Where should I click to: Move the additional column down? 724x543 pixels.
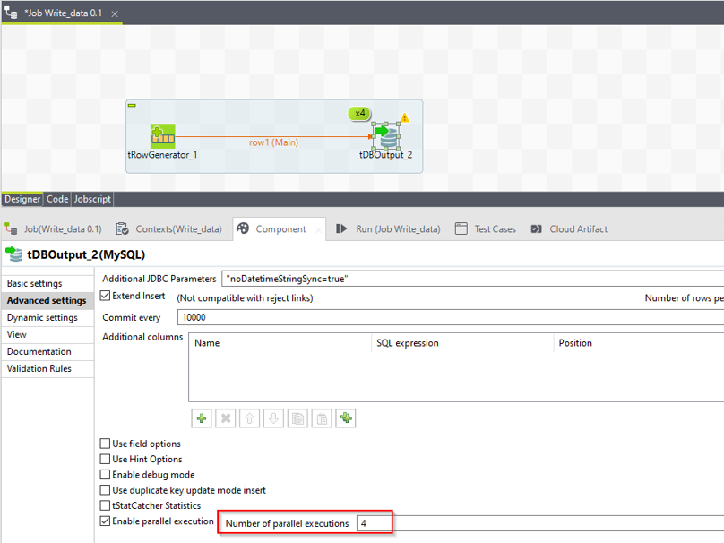(274, 418)
